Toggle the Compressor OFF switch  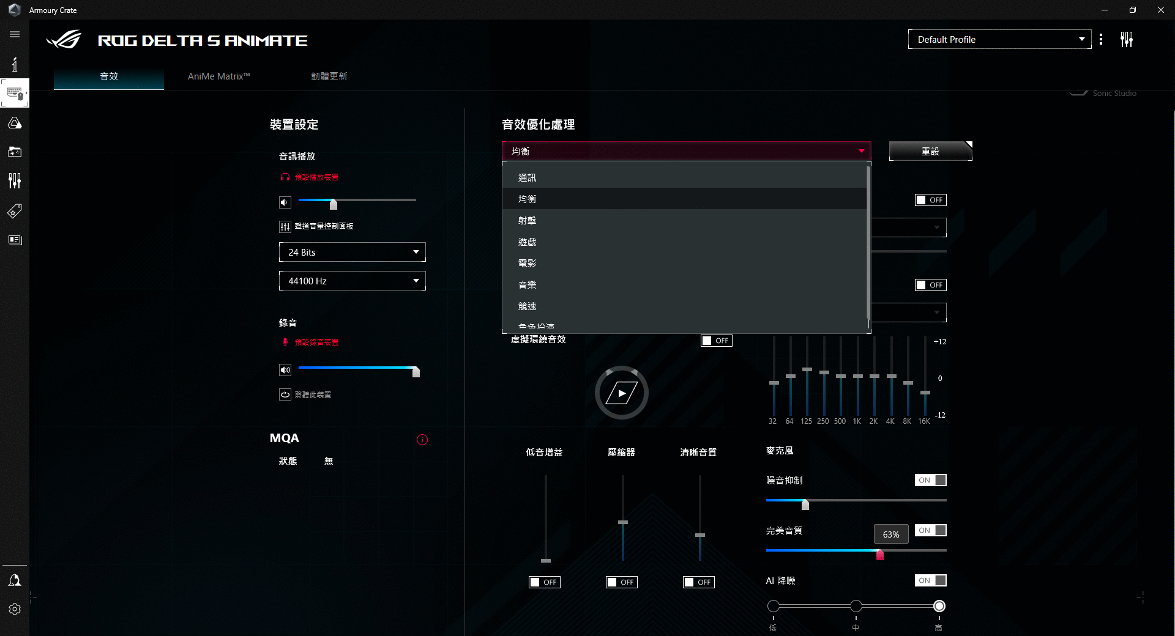coord(622,582)
